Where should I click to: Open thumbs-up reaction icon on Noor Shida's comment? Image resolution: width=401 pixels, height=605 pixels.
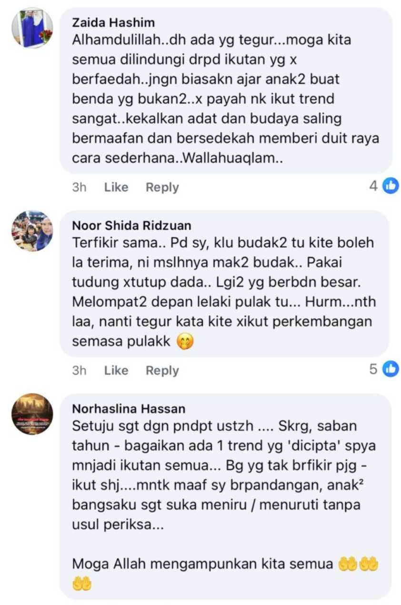[x=391, y=369]
